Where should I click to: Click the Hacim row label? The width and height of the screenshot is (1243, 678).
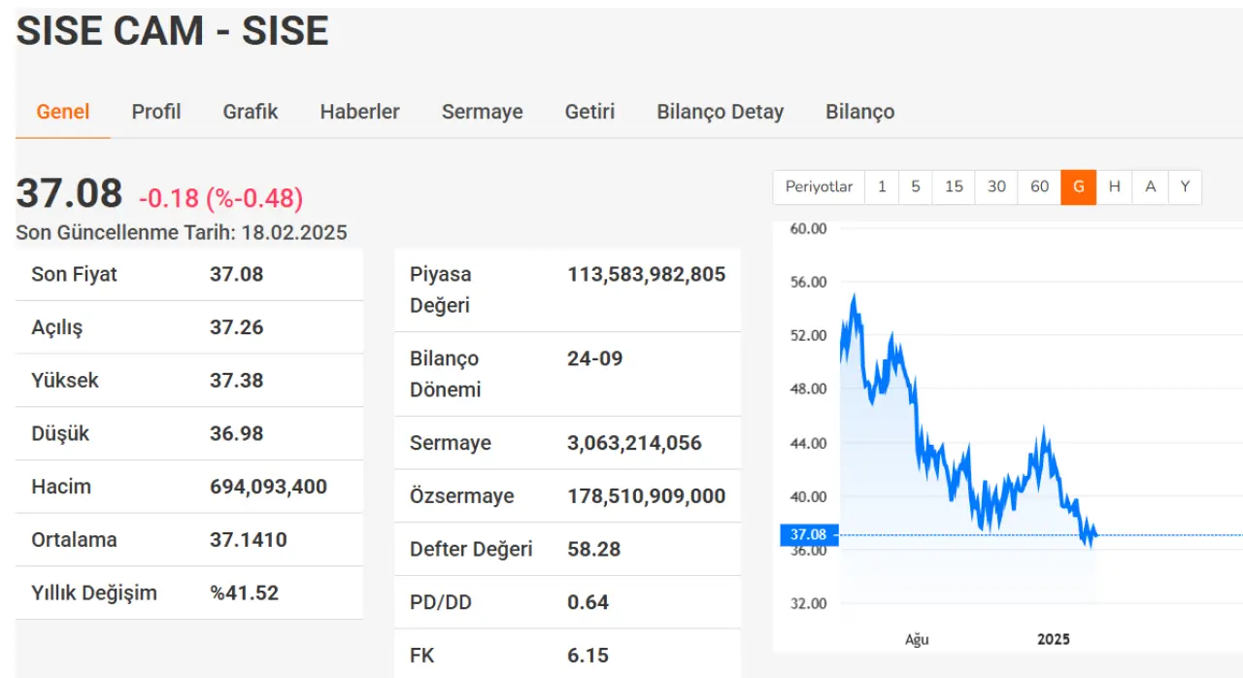tap(61, 487)
